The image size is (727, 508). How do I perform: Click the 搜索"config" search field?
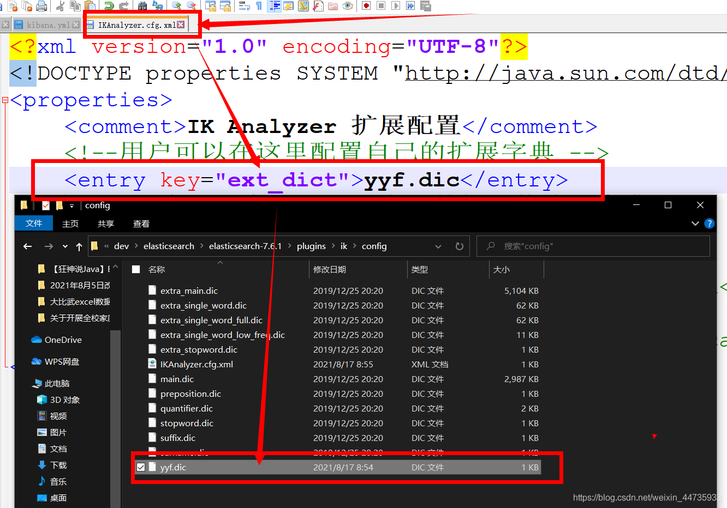(x=593, y=246)
